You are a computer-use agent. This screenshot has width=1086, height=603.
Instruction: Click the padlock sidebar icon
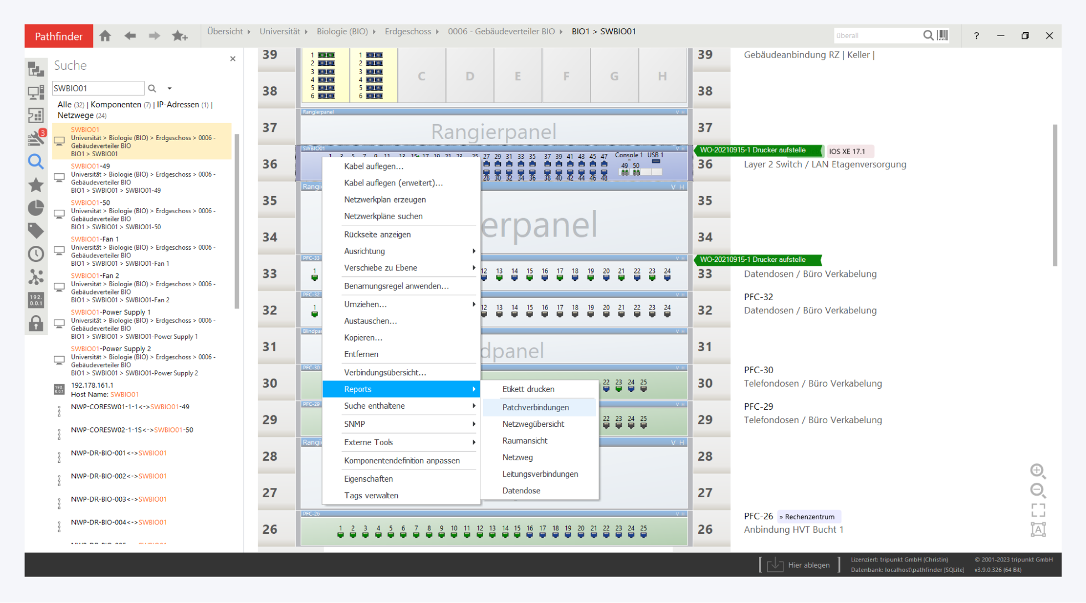click(x=36, y=323)
